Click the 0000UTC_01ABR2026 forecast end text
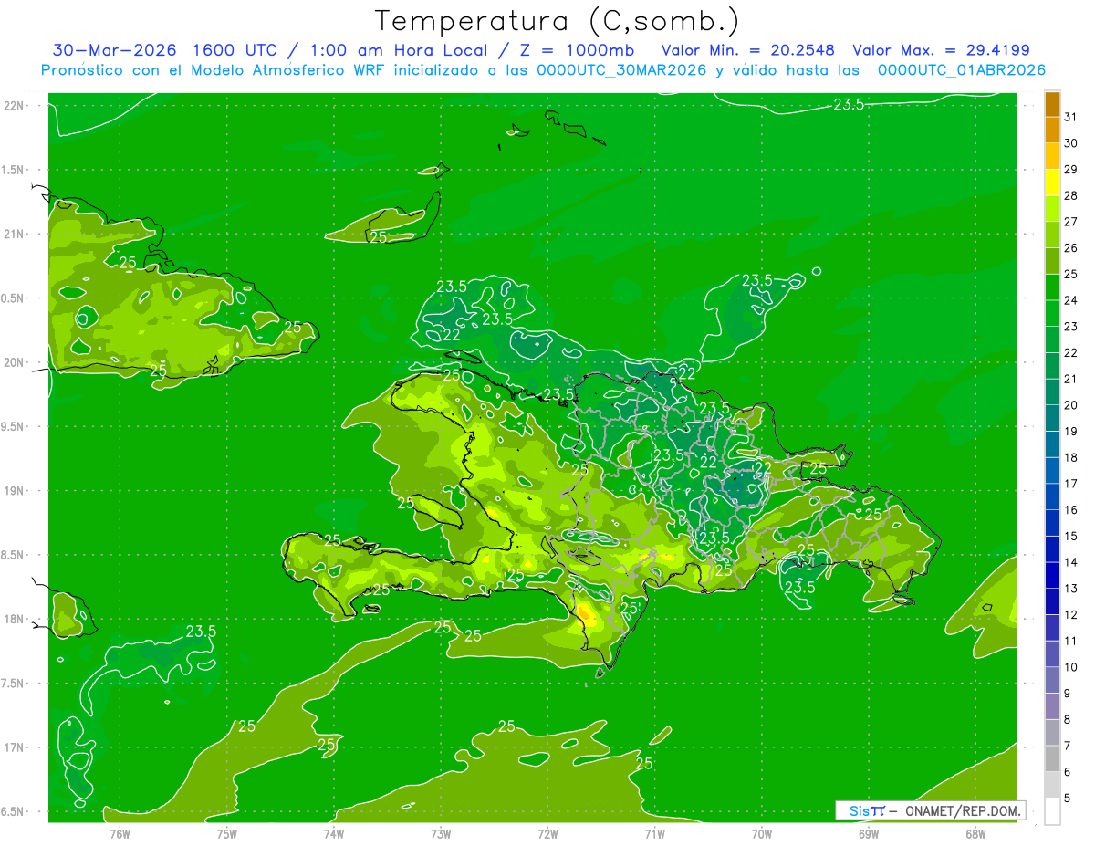This screenshot has height=846, width=1095. pos(961,70)
